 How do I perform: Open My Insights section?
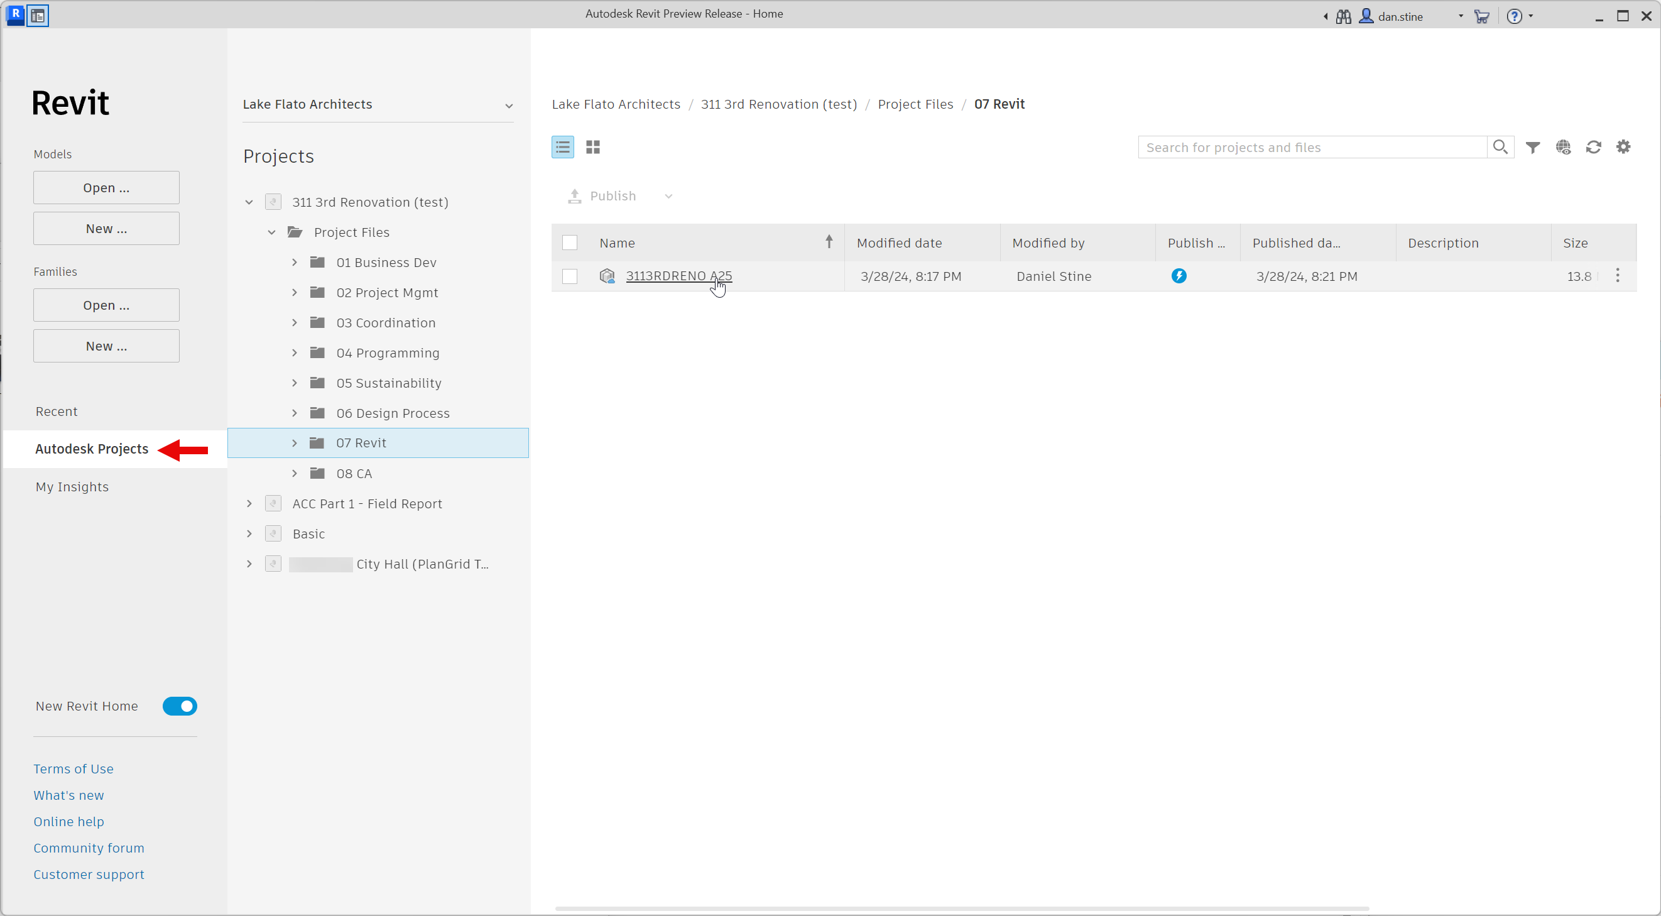click(72, 487)
